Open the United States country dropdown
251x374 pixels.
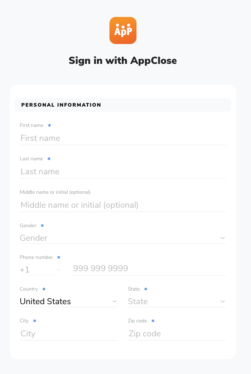click(x=69, y=301)
